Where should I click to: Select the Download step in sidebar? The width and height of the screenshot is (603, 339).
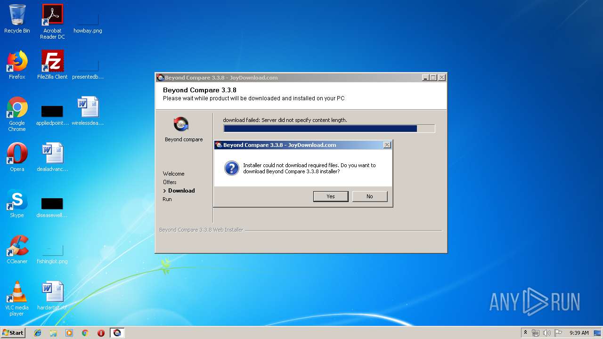(x=181, y=191)
